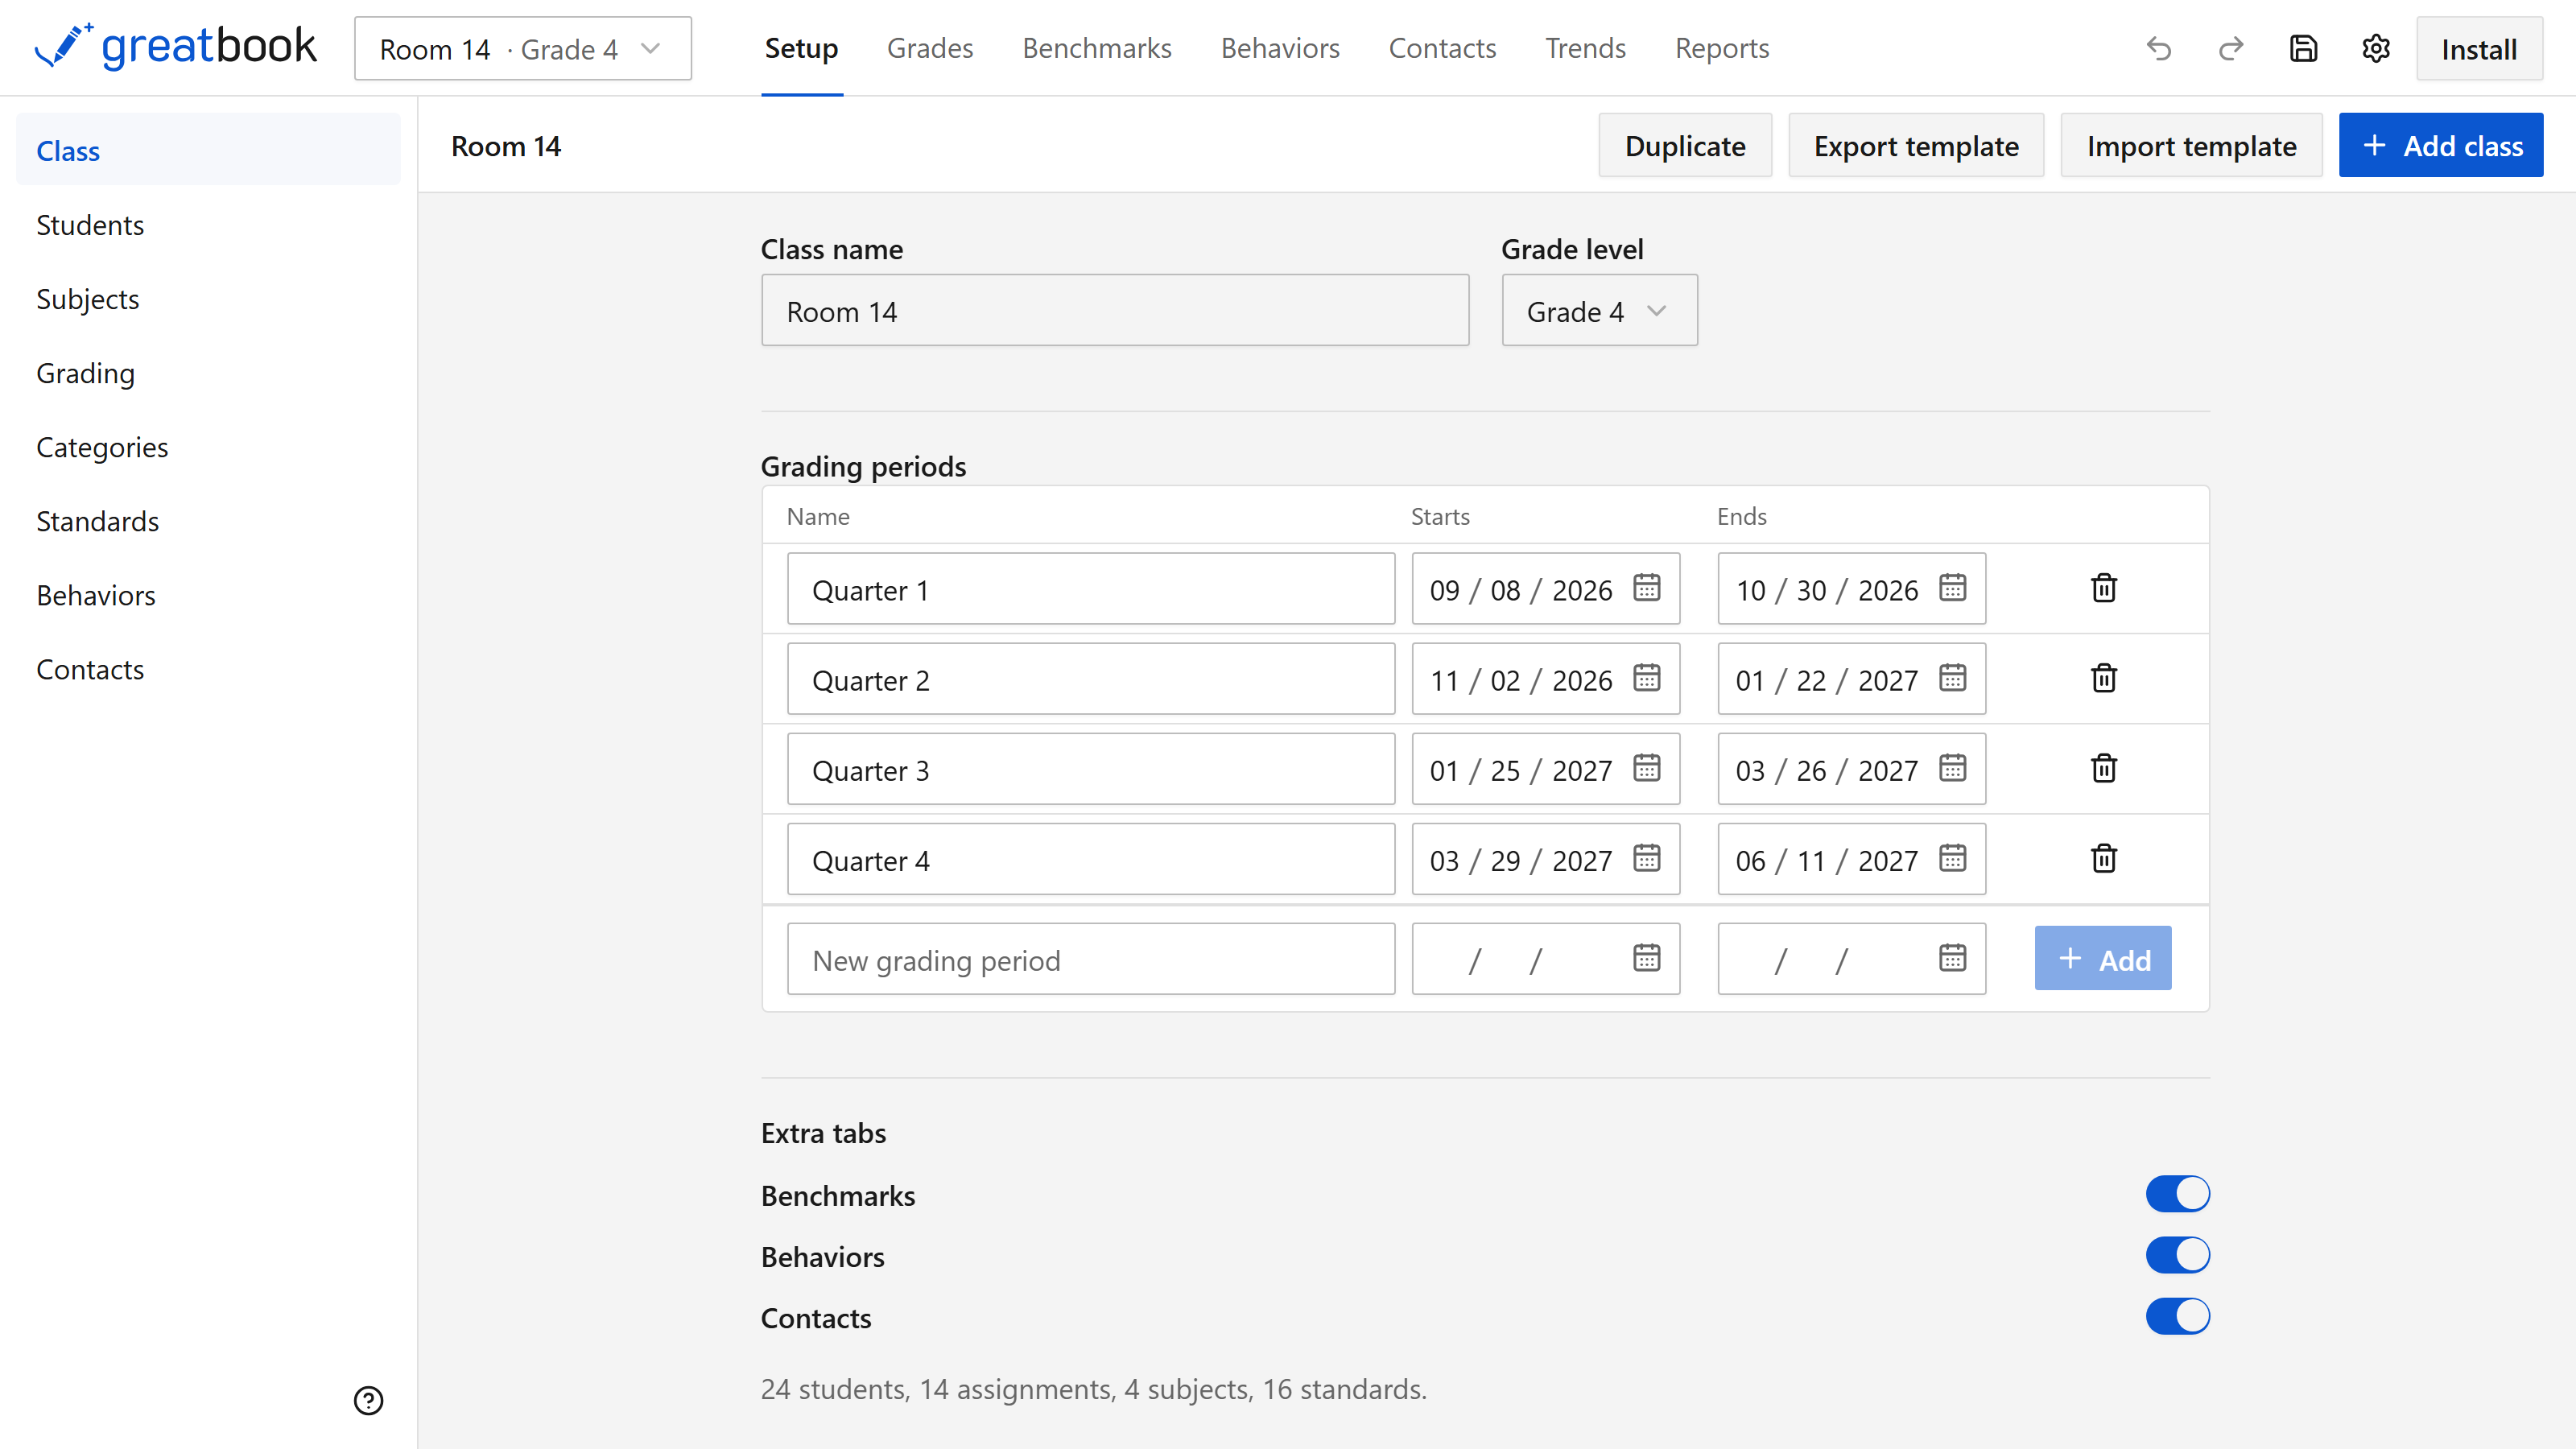Image resolution: width=2576 pixels, height=1449 pixels.
Task: Toggle the Contacts extra tab switch
Action: pos(2178,1316)
